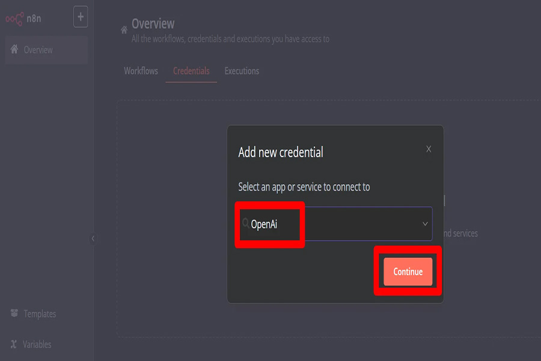Open Variables label in the sidebar

[x=37, y=345]
